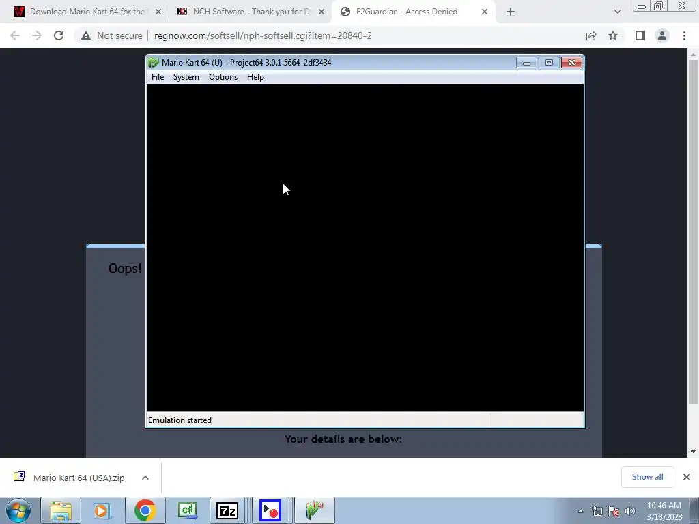
Task: Open the C# application taskbar icon
Action: tap(187, 510)
